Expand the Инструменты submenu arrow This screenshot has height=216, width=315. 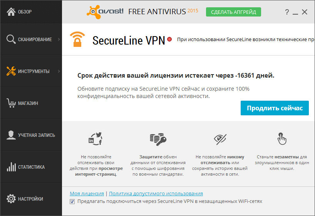point(59,71)
